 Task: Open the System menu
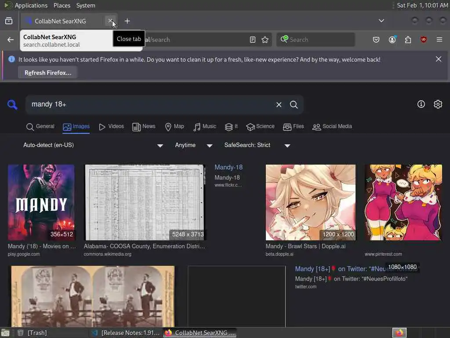coord(86,5)
